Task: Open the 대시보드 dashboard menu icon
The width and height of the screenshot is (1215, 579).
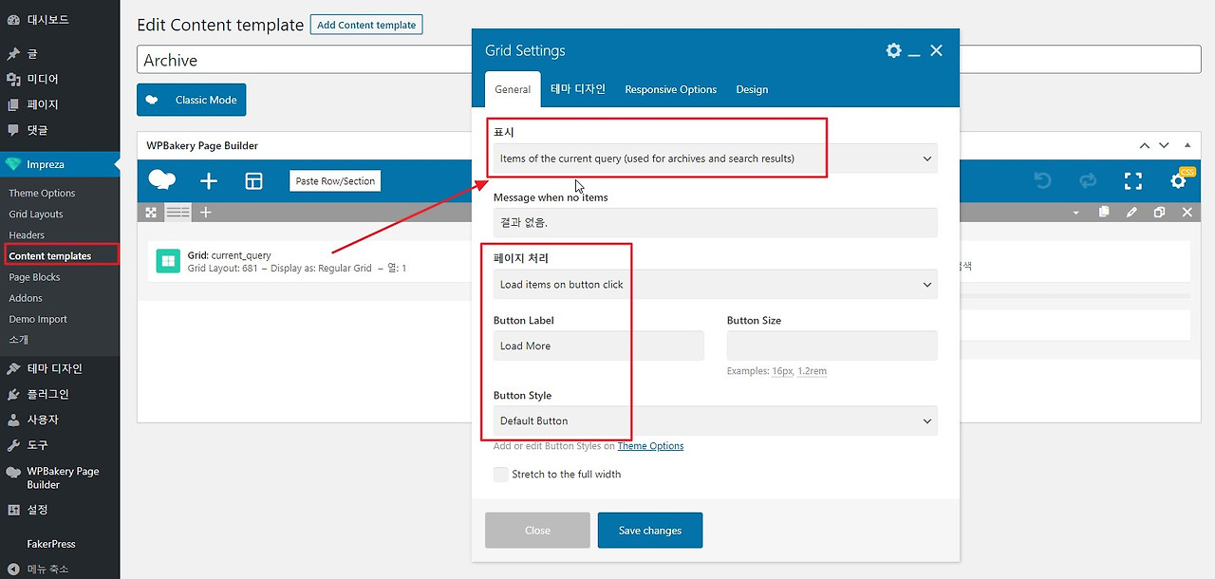Action: pyautogui.click(x=13, y=19)
